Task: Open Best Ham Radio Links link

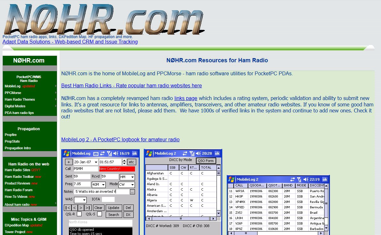Action: 131,85
